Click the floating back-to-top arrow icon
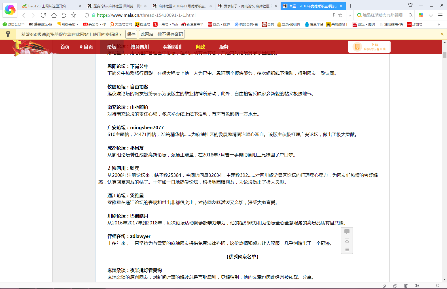This screenshot has width=447, height=289. tap(347, 241)
